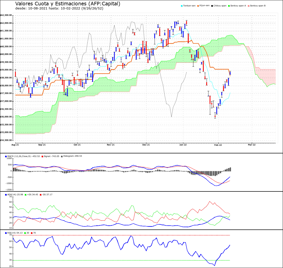Viewport: 283px width, 268px height.
Task: Click the 1000 tick on MACD axis
Action: point(9,158)
